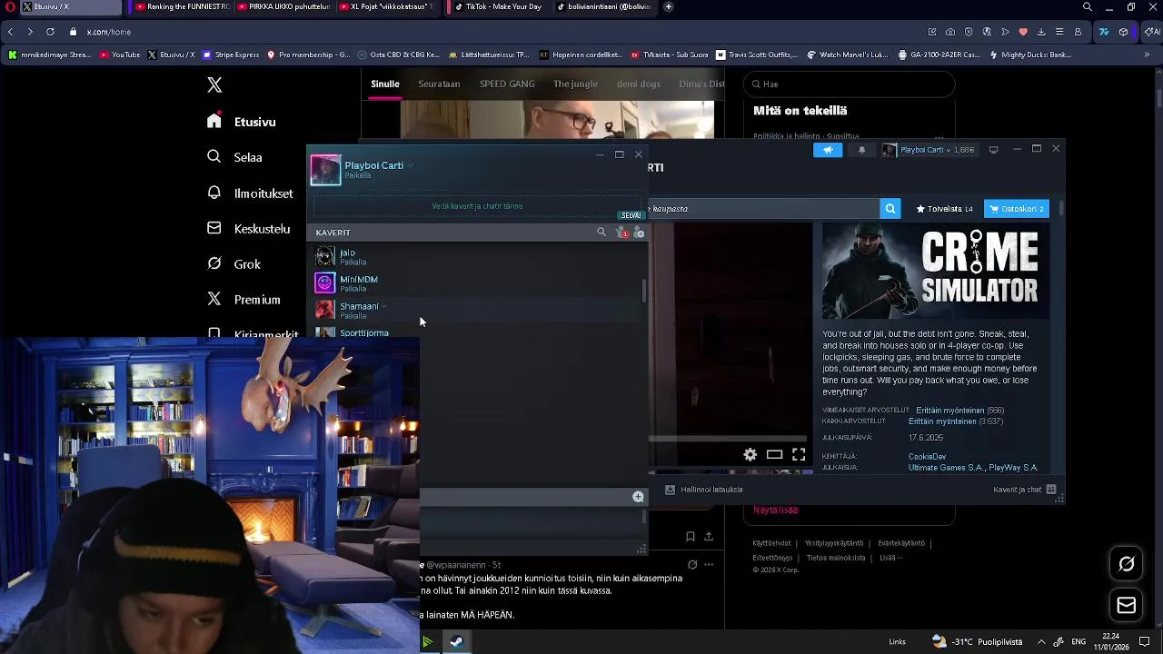Image resolution: width=1163 pixels, height=654 pixels.
Task: Open browser downloads icon
Action: click(x=1041, y=32)
